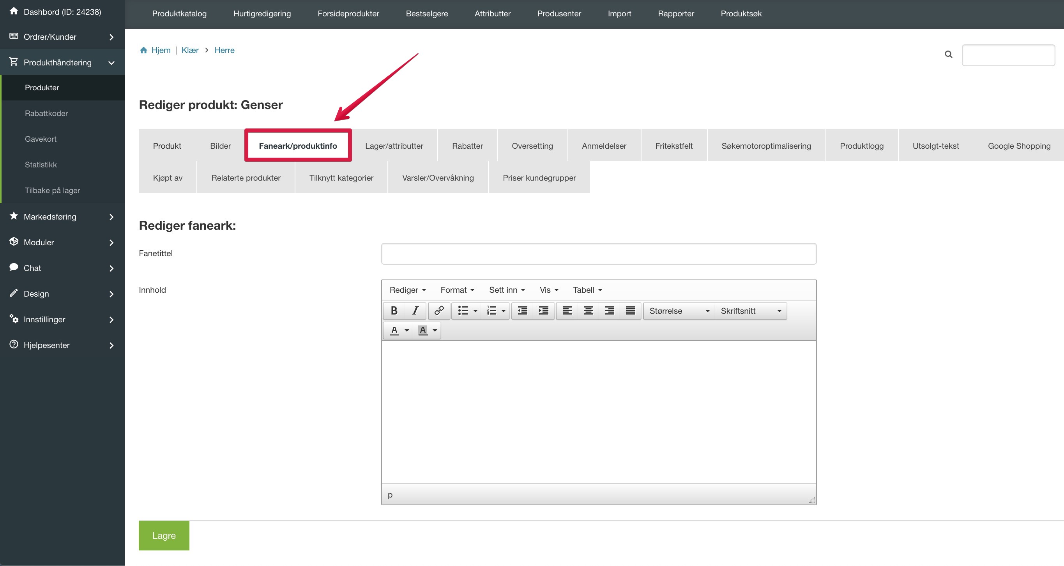The width and height of the screenshot is (1064, 566).
Task: Switch to the Bilder tab
Action: click(220, 146)
